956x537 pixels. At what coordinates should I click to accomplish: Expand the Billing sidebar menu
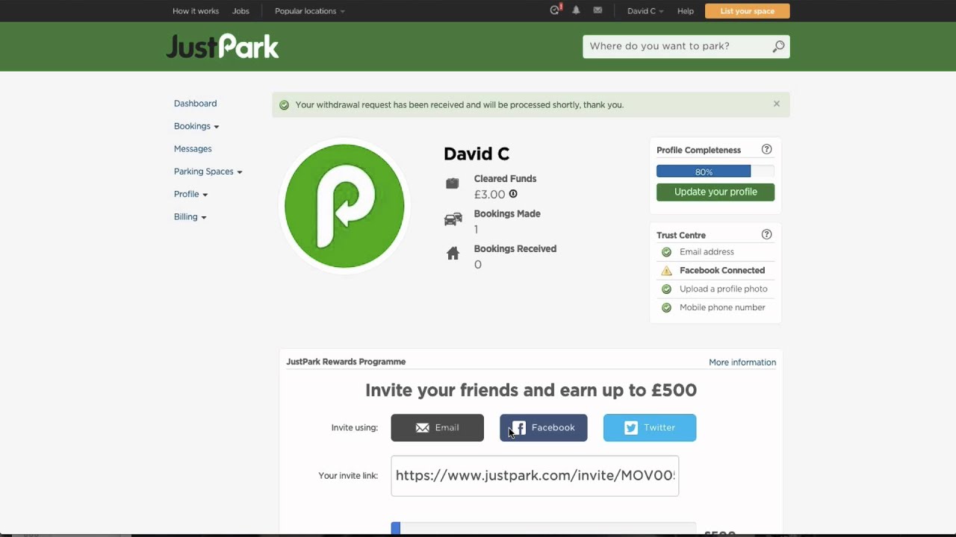click(190, 217)
